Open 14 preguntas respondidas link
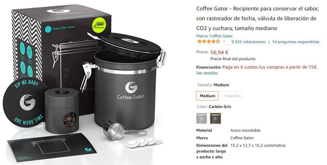This screenshot has height=165, width=327. click(295, 42)
